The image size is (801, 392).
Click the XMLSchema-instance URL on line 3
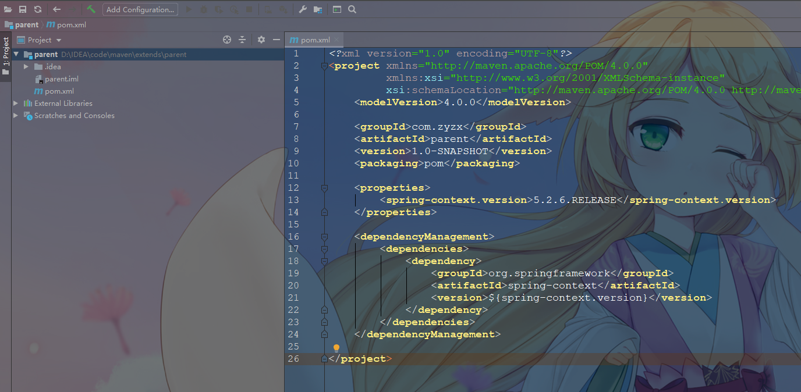[588, 78]
